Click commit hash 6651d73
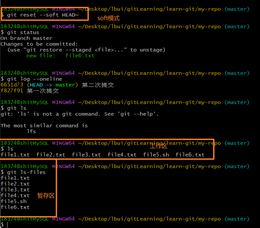The height and width of the screenshot is (228, 260). click(12, 85)
